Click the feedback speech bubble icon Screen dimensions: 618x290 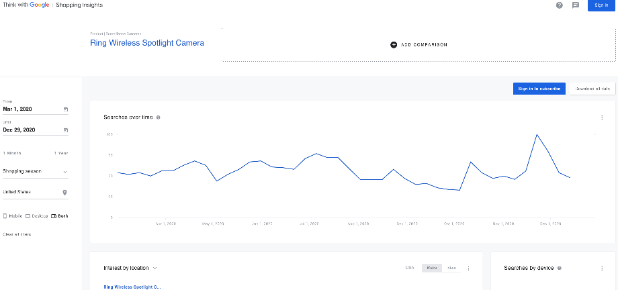click(576, 5)
